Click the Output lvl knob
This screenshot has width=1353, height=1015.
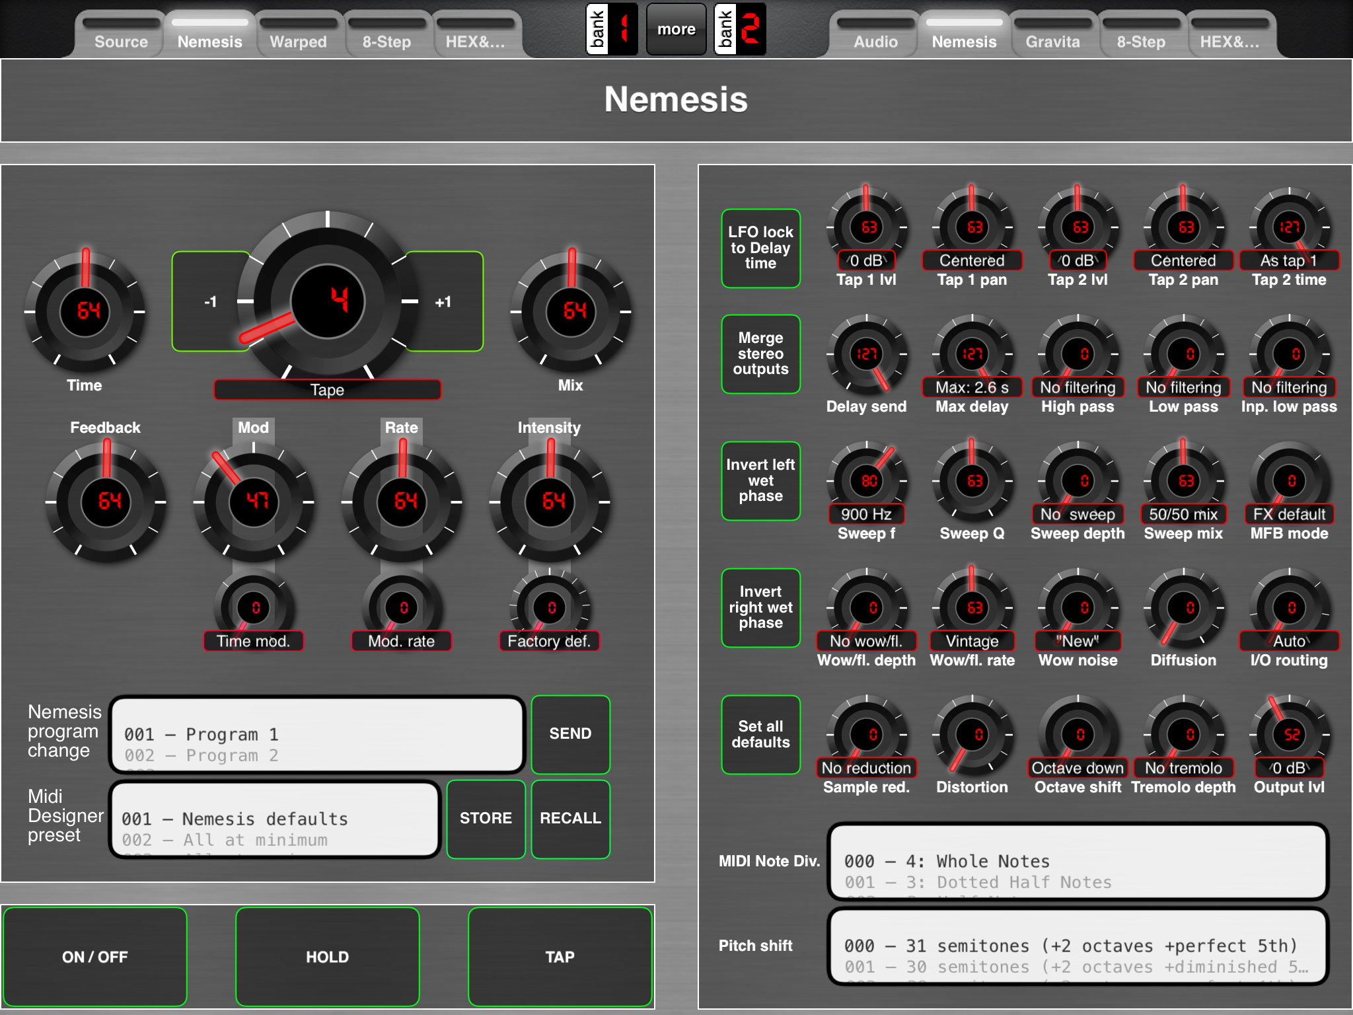(1290, 735)
